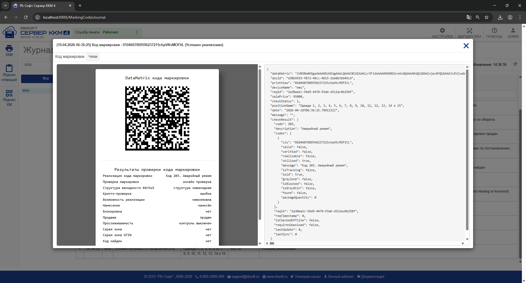
Task: Click JSON panel horizontal scrollbar thumb
Action: 272,243
